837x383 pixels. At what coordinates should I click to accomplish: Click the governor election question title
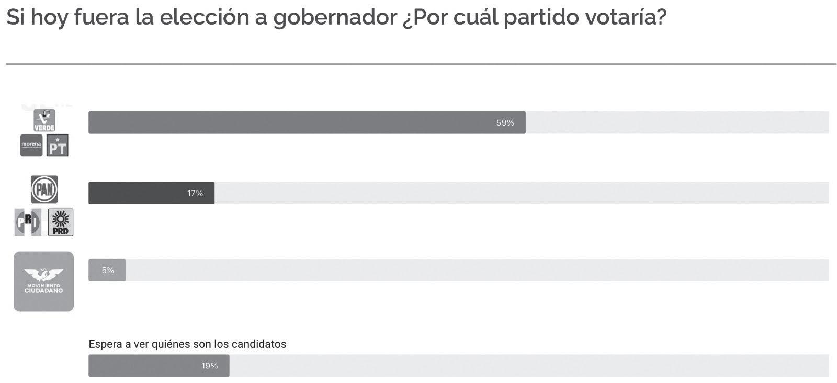336,18
